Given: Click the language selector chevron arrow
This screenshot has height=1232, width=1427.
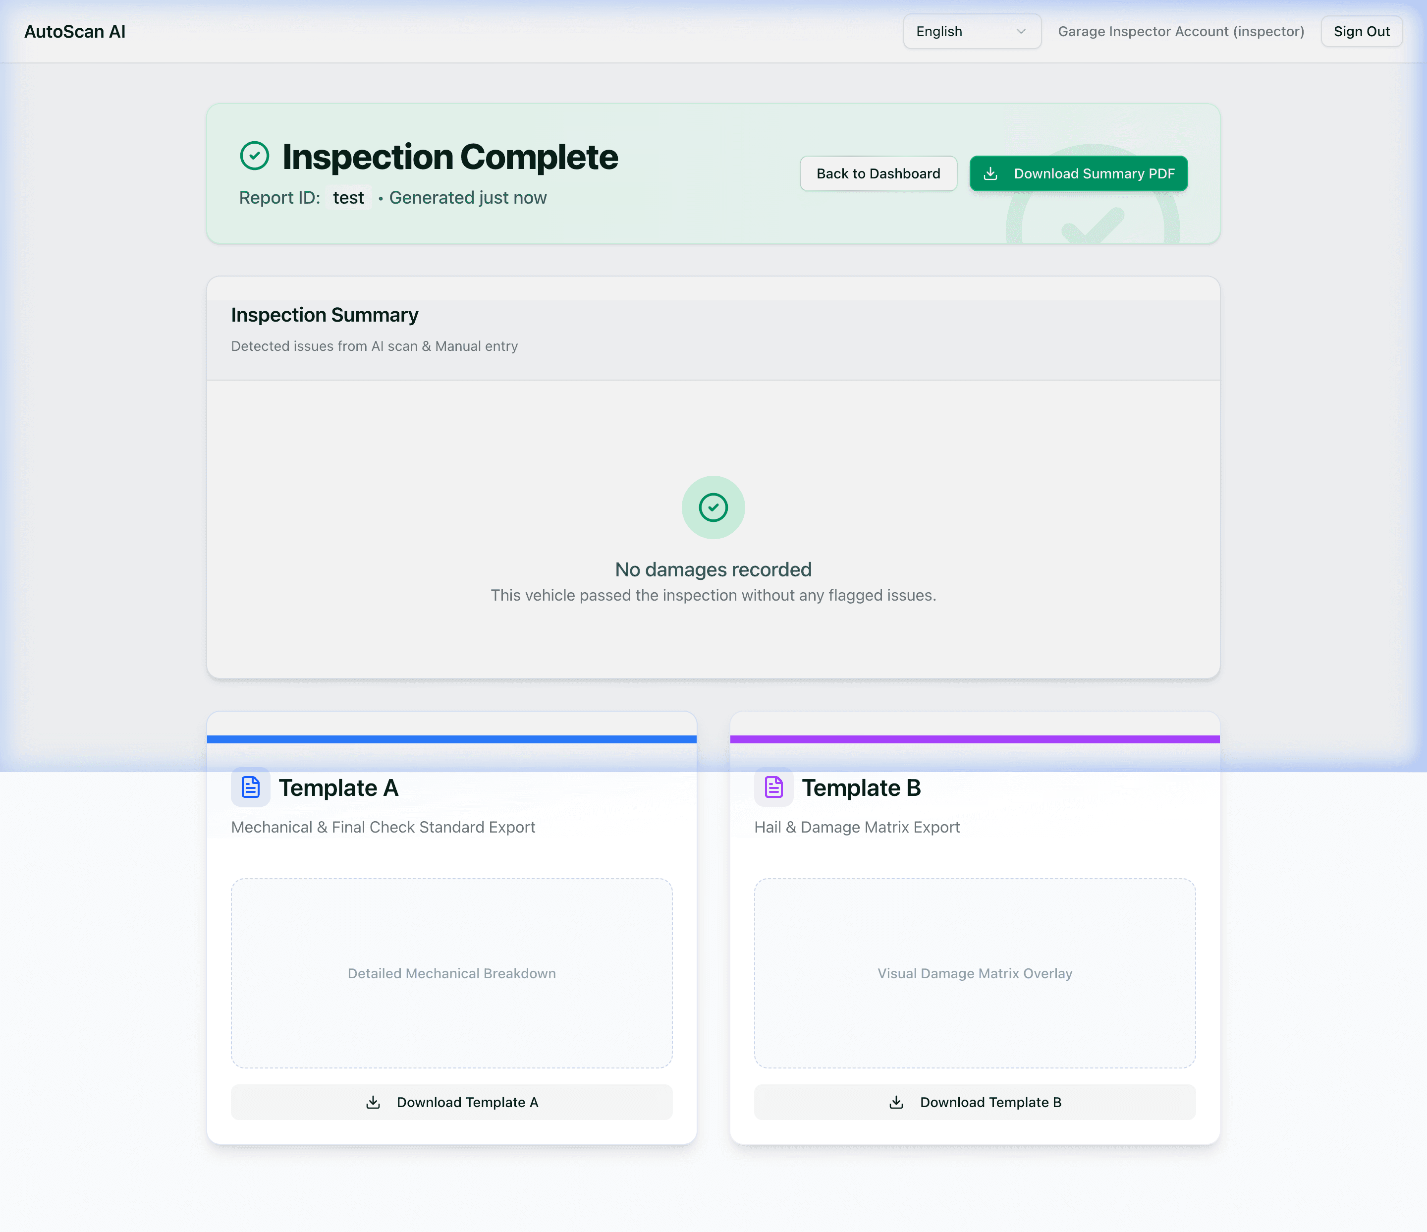Looking at the screenshot, I should coord(1021,32).
